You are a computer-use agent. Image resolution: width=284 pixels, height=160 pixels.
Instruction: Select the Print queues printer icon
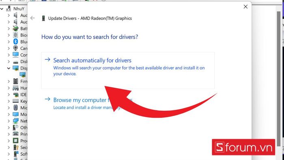[x=15, y=134]
